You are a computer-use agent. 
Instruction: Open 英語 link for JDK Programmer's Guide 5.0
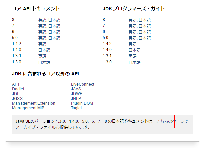pos(132,38)
